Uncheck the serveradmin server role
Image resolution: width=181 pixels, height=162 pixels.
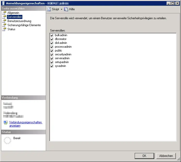pyautogui.click(x=52, y=58)
